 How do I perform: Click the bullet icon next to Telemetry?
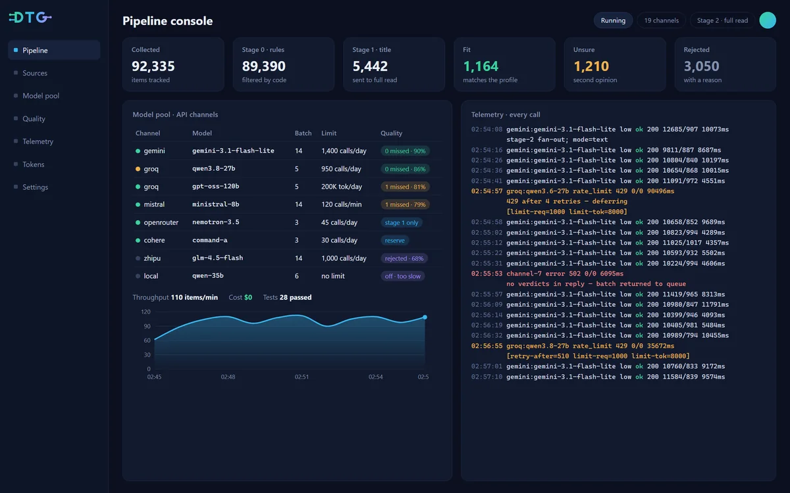tap(16, 141)
